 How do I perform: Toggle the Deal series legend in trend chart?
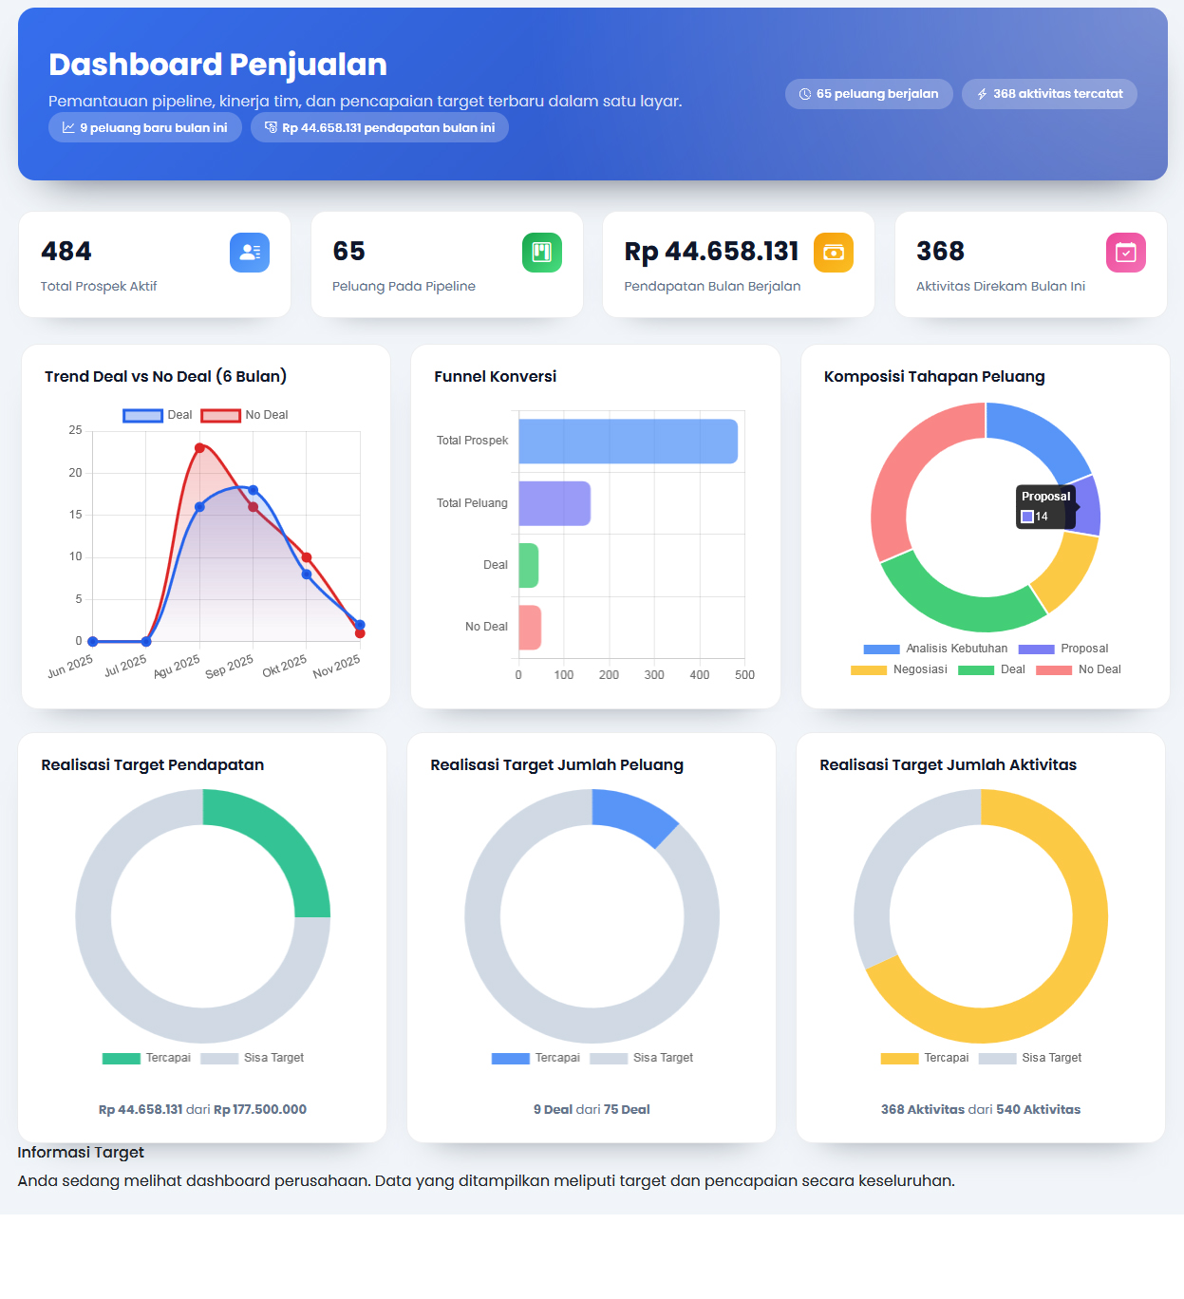click(158, 415)
